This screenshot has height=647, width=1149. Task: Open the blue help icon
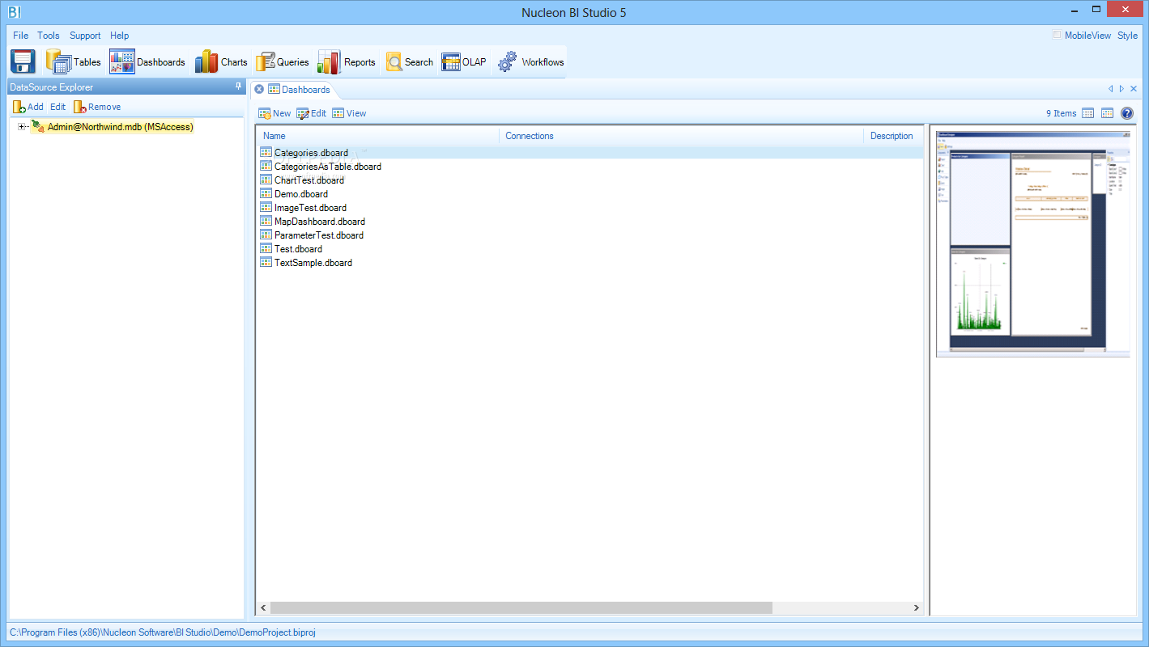(x=1127, y=113)
